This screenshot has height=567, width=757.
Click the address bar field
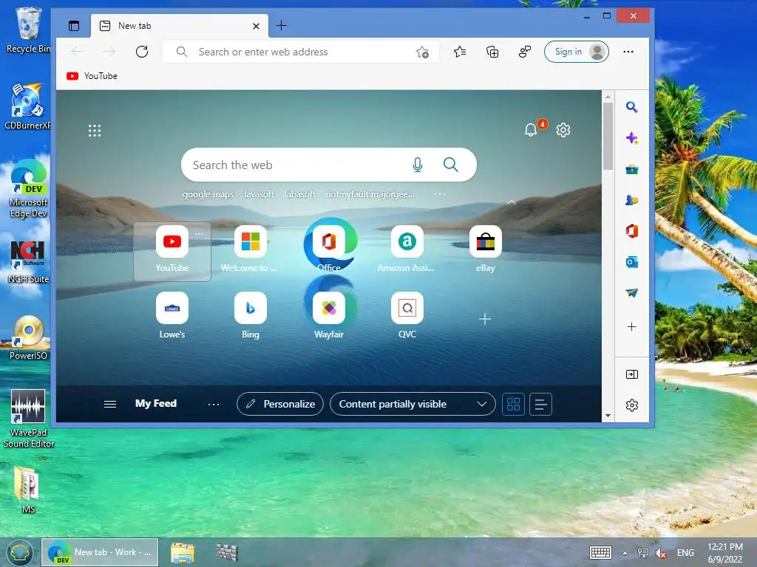(x=301, y=52)
